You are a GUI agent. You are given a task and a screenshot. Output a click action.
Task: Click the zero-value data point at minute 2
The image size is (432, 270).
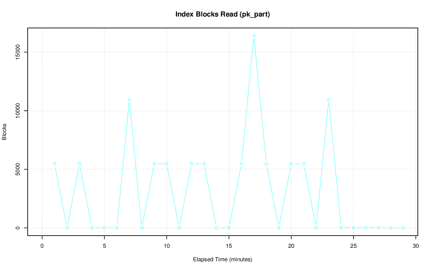click(67, 228)
